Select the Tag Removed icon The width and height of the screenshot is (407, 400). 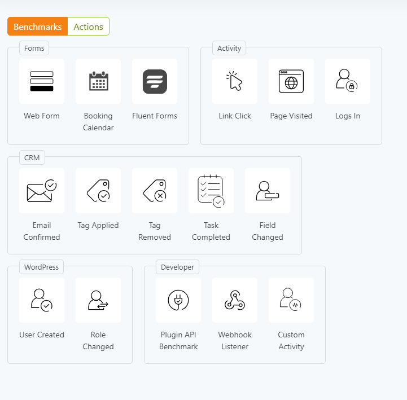pyautogui.click(x=155, y=191)
